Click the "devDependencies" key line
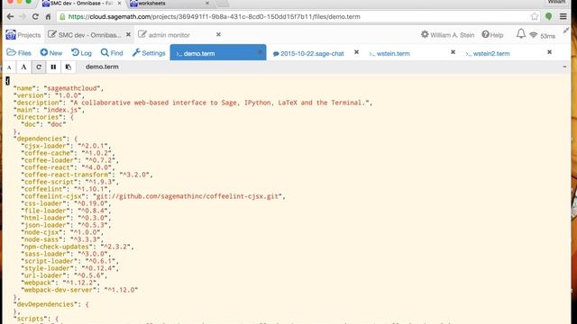 pyautogui.click(x=50, y=304)
